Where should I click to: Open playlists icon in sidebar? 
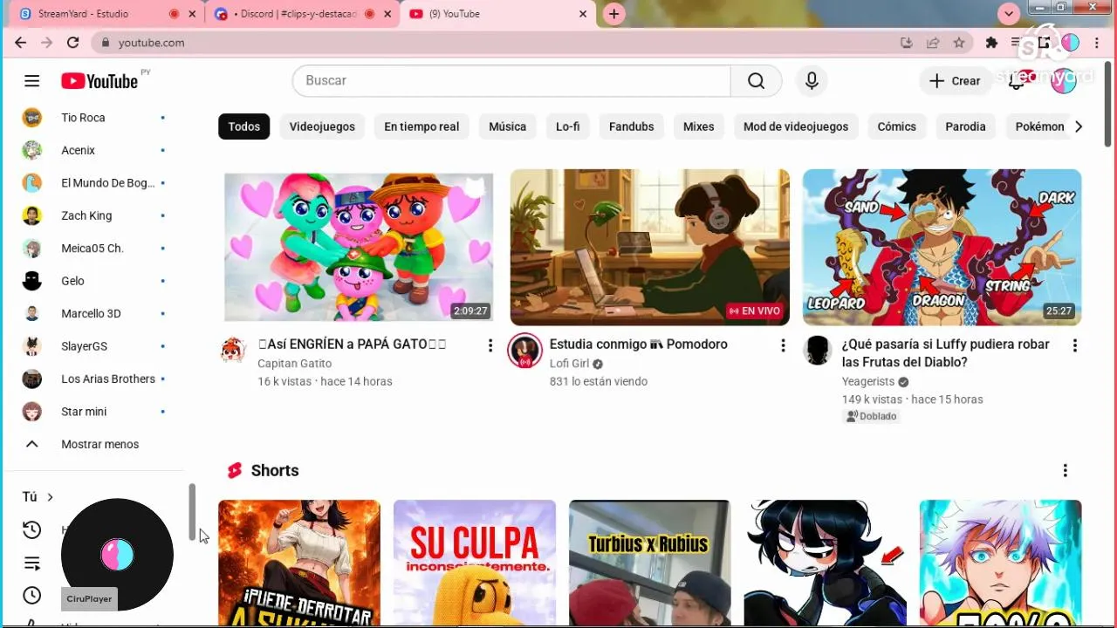(x=31, y=563)
